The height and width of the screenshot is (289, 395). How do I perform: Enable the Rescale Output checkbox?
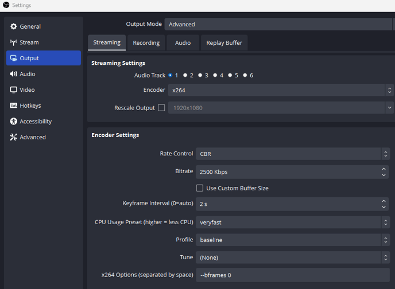pyautogui.click(x=161, y=108)
